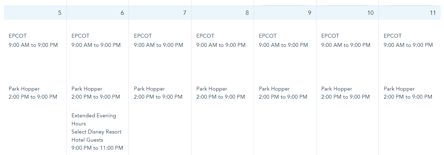Click the day 11 date number
444x155 pixels.
433,13
